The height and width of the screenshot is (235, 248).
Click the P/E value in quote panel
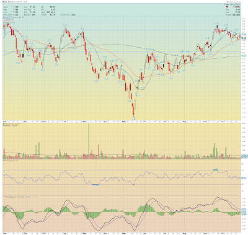pos(52,7)
